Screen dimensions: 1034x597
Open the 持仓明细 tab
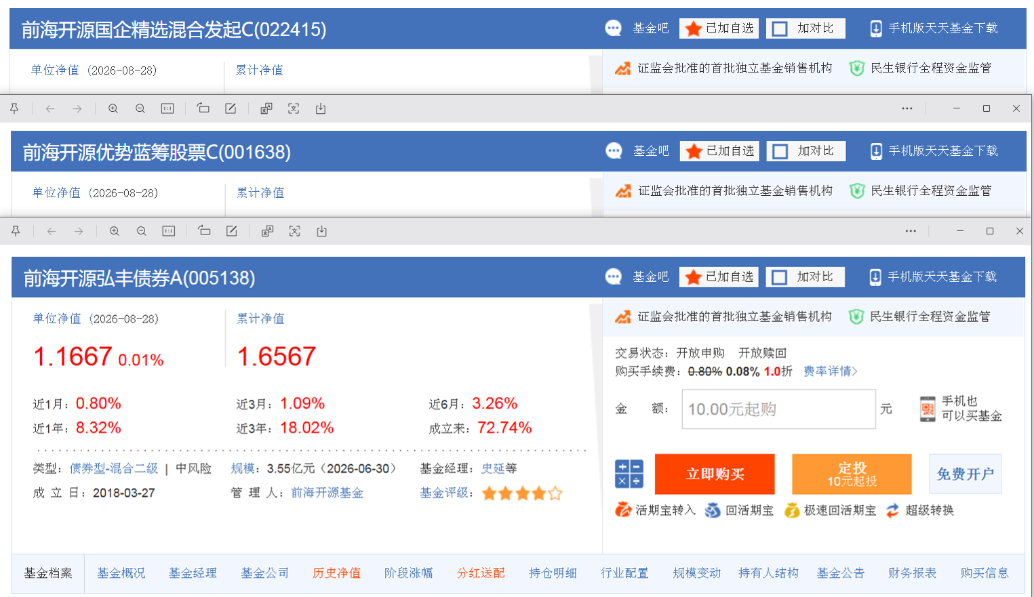pos(553,573)
